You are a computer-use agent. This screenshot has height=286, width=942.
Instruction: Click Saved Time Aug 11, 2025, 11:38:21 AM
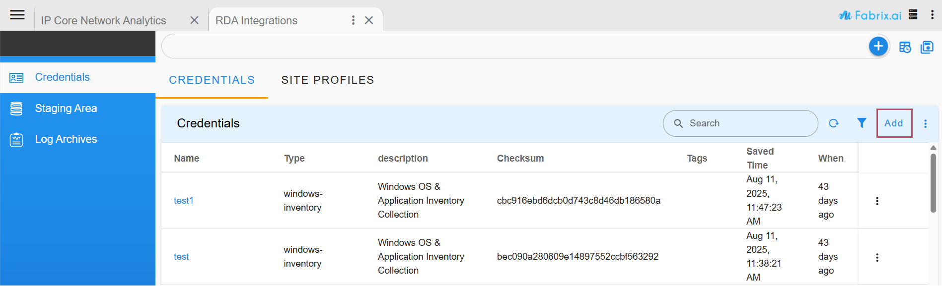[x=764, y=256]
